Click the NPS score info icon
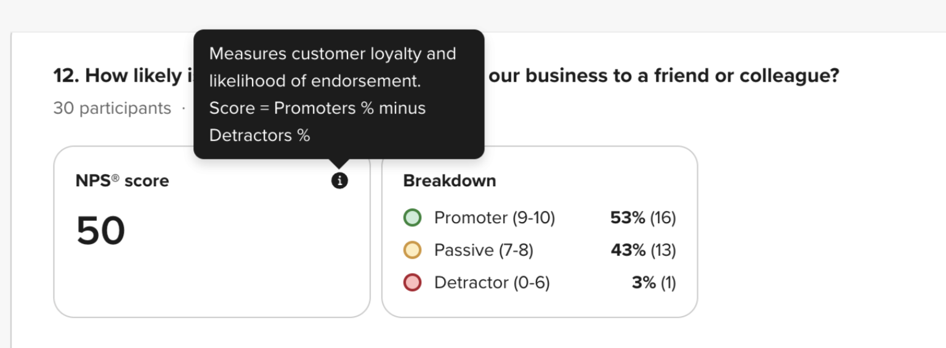The height and width of the screenshot is (348, 946). [339, 181]
